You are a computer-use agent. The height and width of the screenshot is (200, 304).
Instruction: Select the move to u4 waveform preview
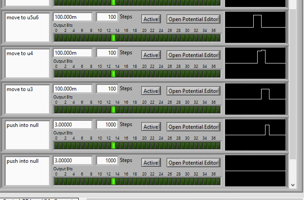tap(255, 63)
